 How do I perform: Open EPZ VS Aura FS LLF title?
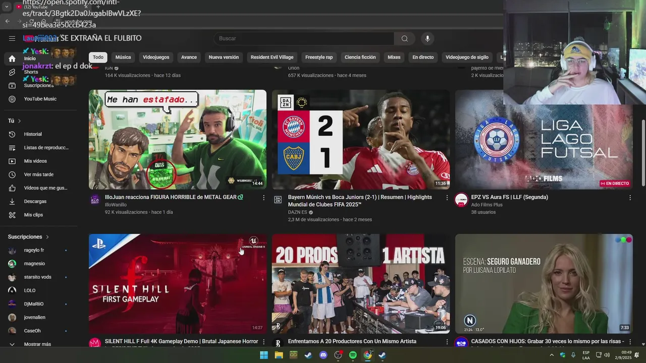[x=509, y=197]
